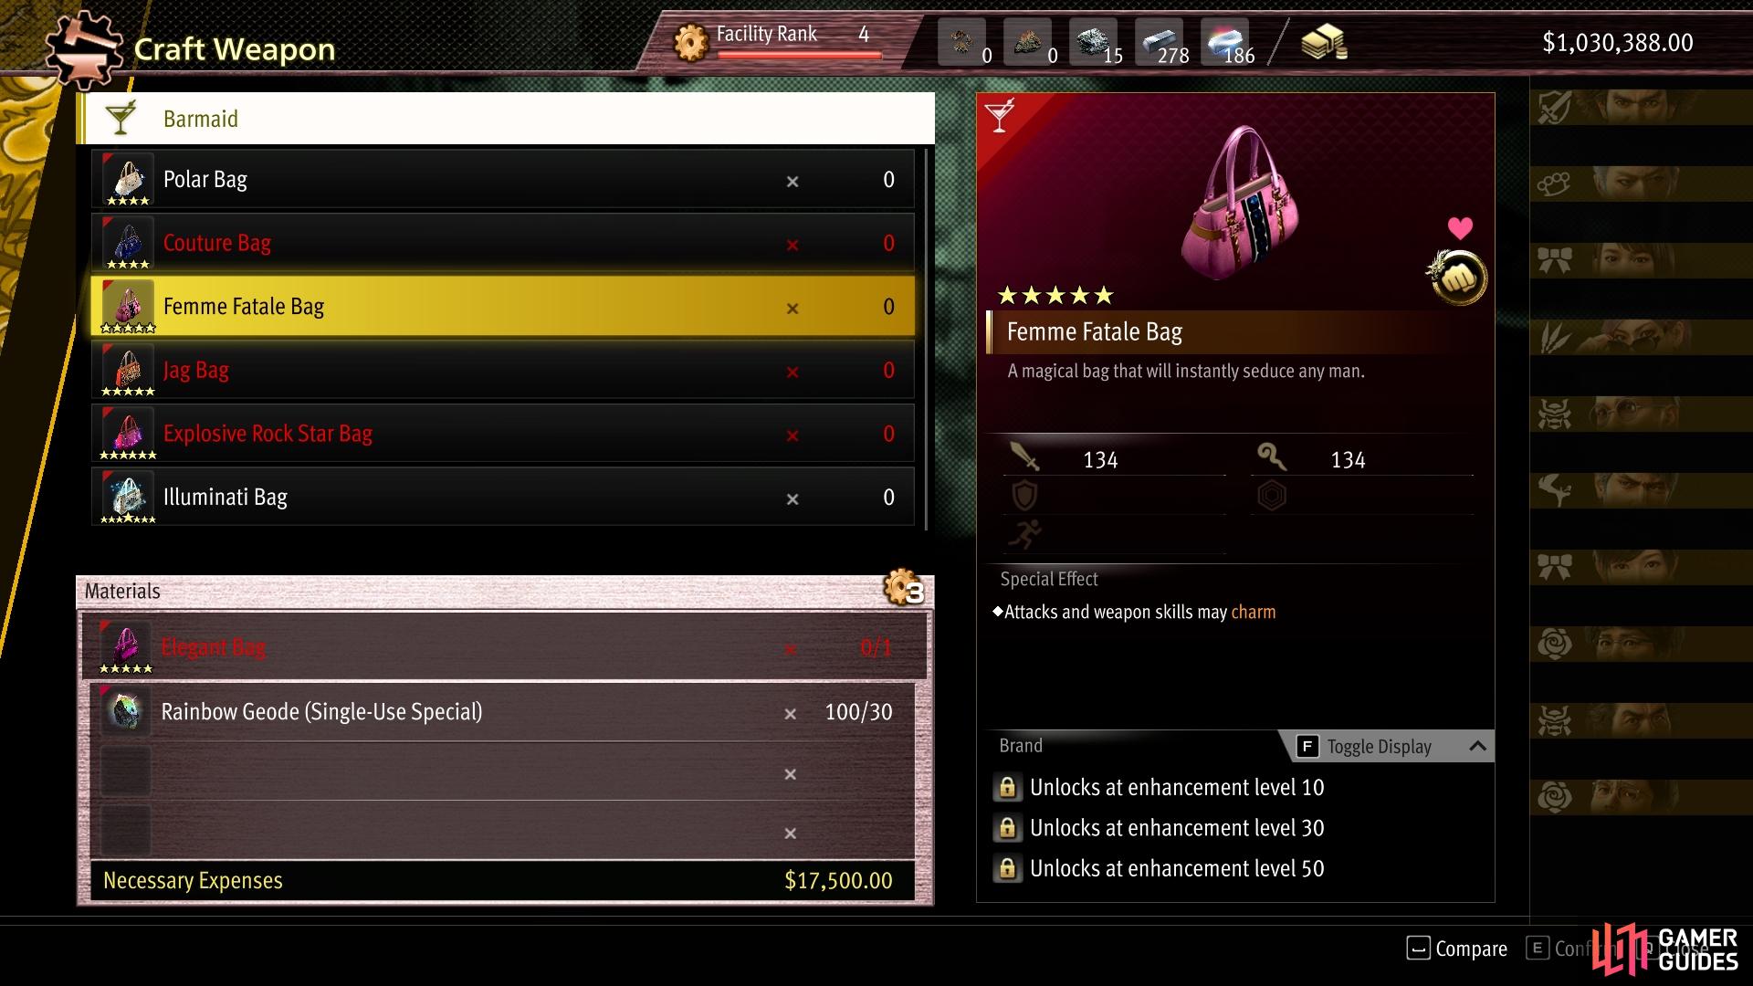Click the Jag Bag icon
Viewport: 1753px width, 986px height.
(128, 371)
